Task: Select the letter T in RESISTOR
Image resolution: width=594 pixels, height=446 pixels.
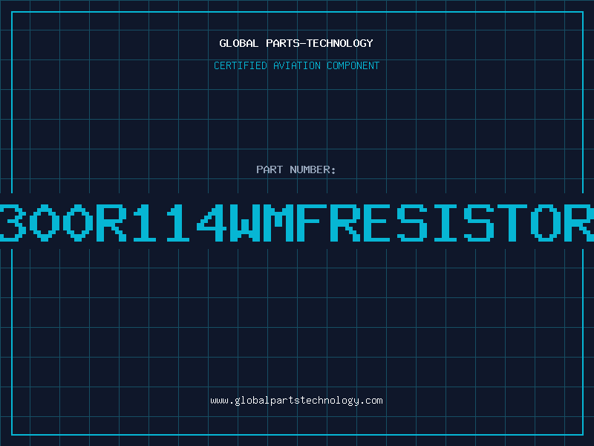Action: 512,222
